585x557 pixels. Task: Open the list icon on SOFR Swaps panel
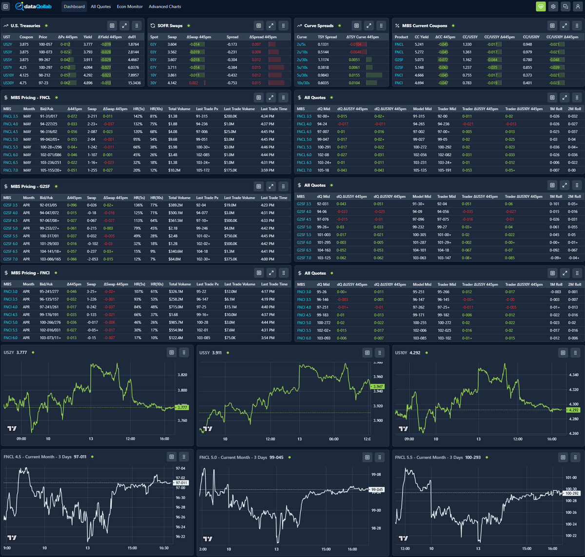tap(259, 25)
